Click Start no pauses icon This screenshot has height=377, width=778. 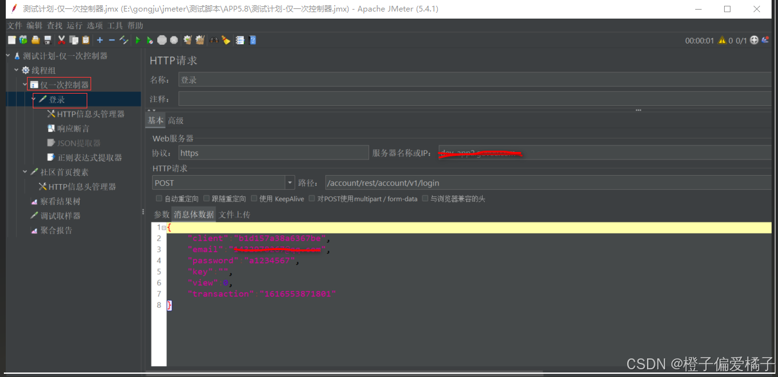150,40
